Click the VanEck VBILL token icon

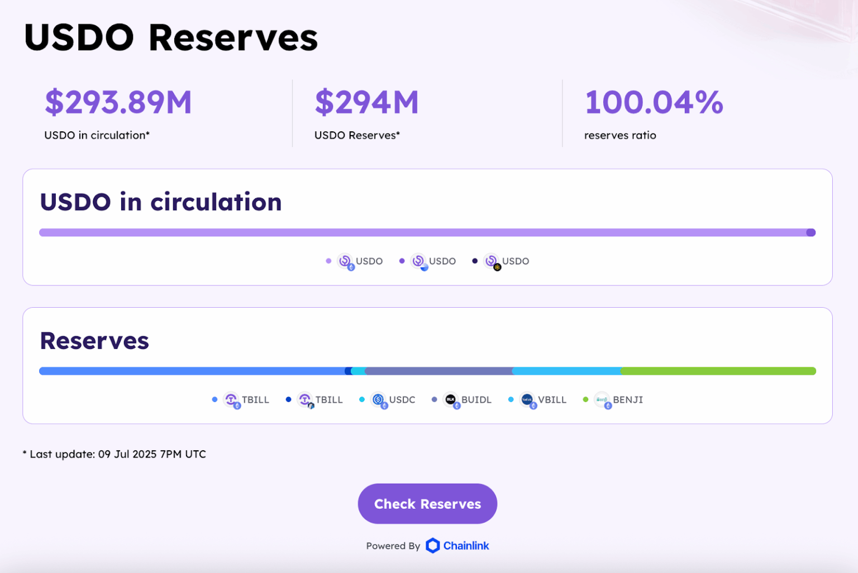click(527, 400)
